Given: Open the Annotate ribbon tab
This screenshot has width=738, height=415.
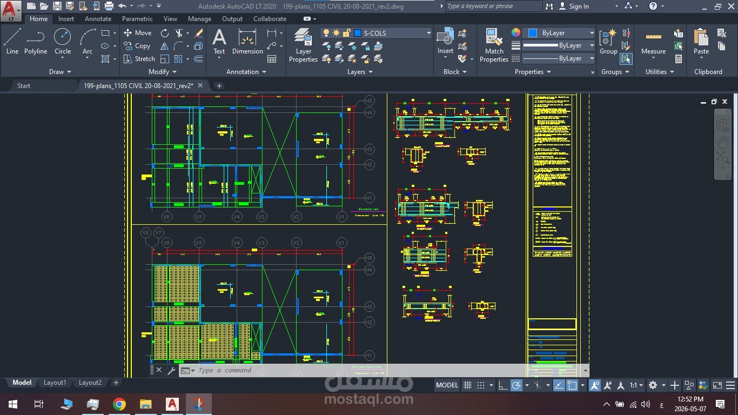Looking at the screenshot, I should coord(98,19).
